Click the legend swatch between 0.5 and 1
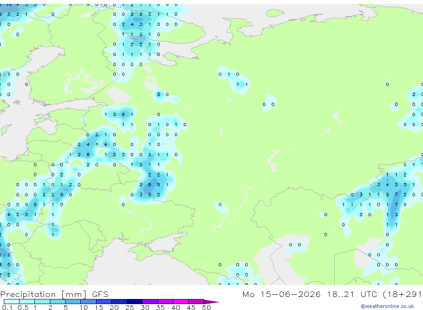This screenshot has width=423, height=310. [27, 302]
